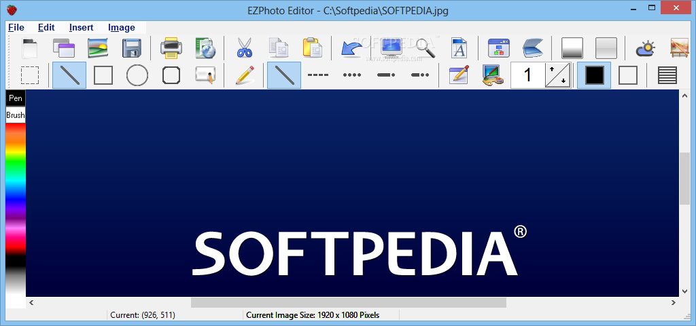Viewport: 696px width, 326px height.
Task: Click the whiteboard with pen icon
Action: 205,75
